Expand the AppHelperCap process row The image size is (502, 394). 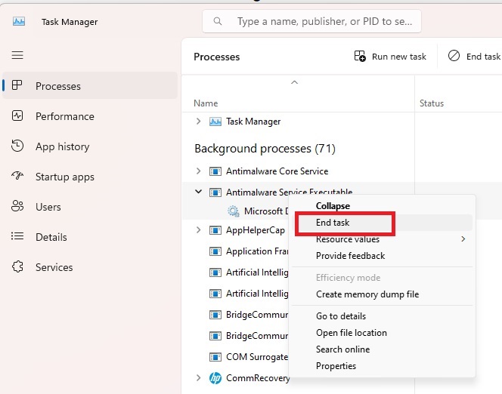(x=199, y=230)
